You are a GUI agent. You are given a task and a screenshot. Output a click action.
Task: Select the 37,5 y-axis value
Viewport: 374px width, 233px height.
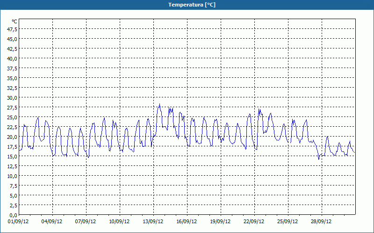coord(13,69)
